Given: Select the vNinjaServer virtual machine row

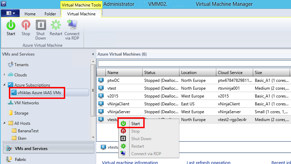Looking at the screenshot, I should point(194,112).
